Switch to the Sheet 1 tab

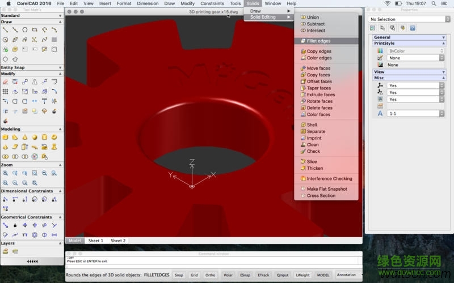(95, 241)
